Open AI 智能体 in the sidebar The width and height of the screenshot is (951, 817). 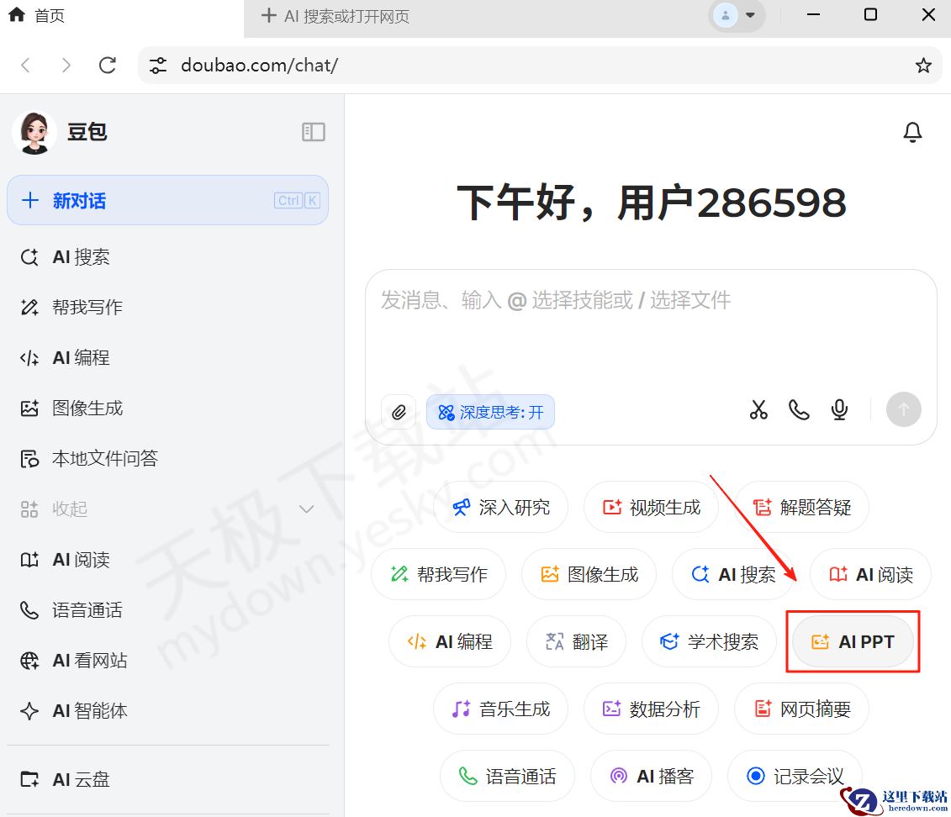(x=168, y=710)
